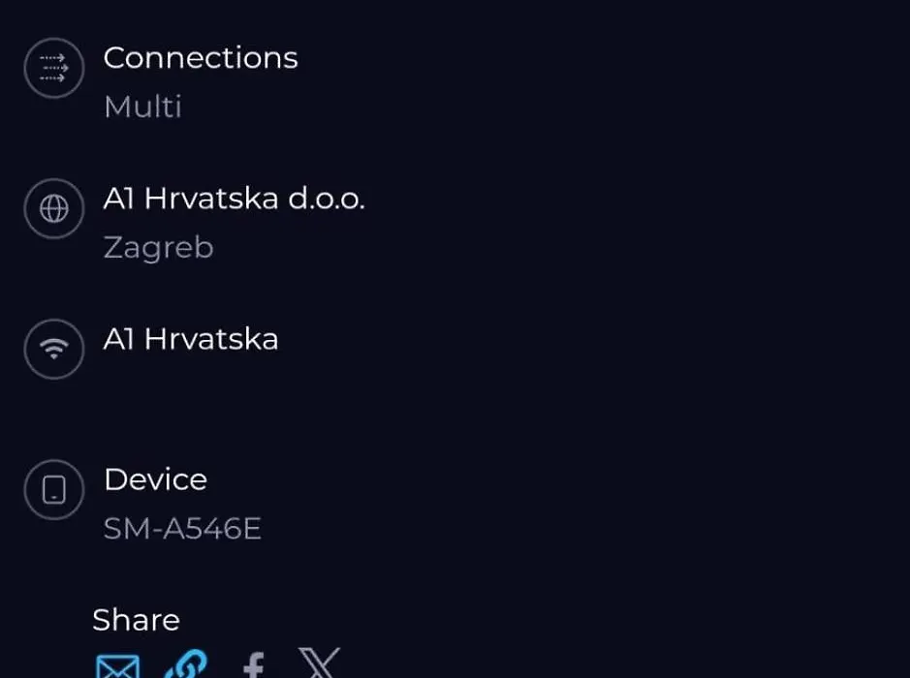Tweet the result with X logo
Viewport: 910px width, 678px height.
[x=319, y=663]
